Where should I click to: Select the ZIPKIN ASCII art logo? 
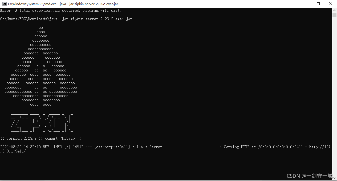[x=42, y=123]
